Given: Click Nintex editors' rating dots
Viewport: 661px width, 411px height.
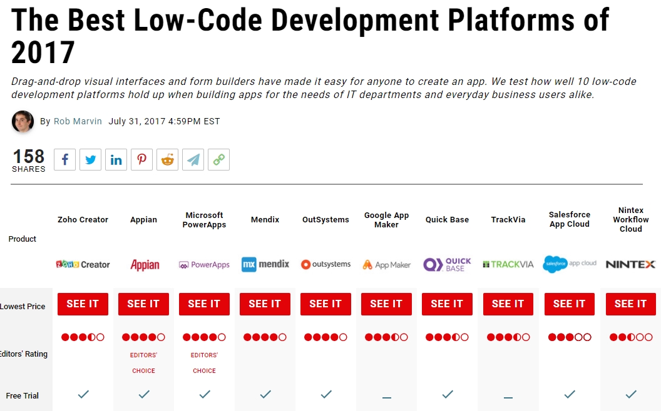Looking at the screenshot, I should click(631, 337).
